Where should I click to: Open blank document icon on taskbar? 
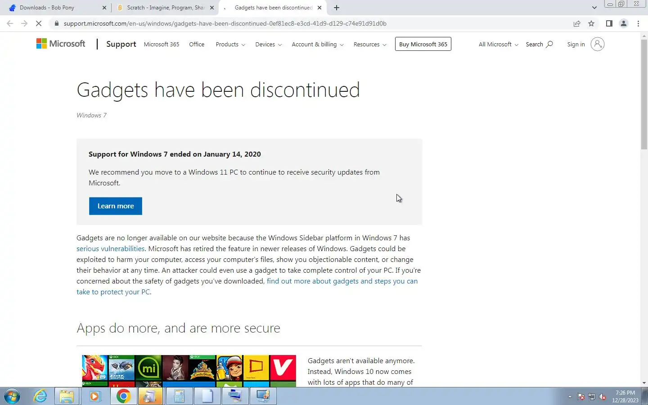click(x=207, y=396)
